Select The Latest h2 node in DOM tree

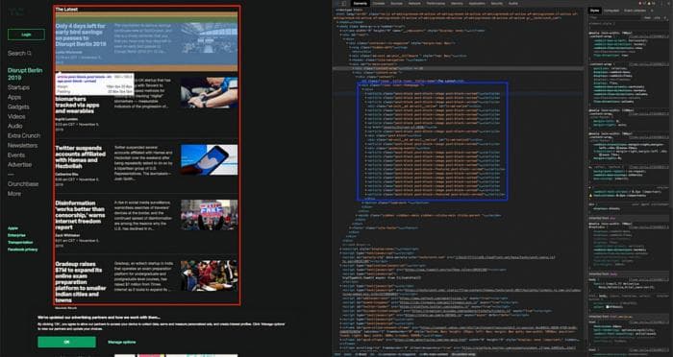[x=412, y=81]
